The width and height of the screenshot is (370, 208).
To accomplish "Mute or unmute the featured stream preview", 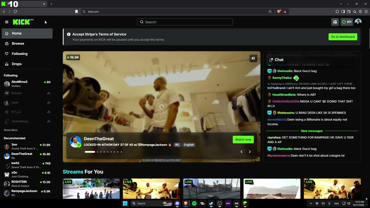I will pos(253,58).
